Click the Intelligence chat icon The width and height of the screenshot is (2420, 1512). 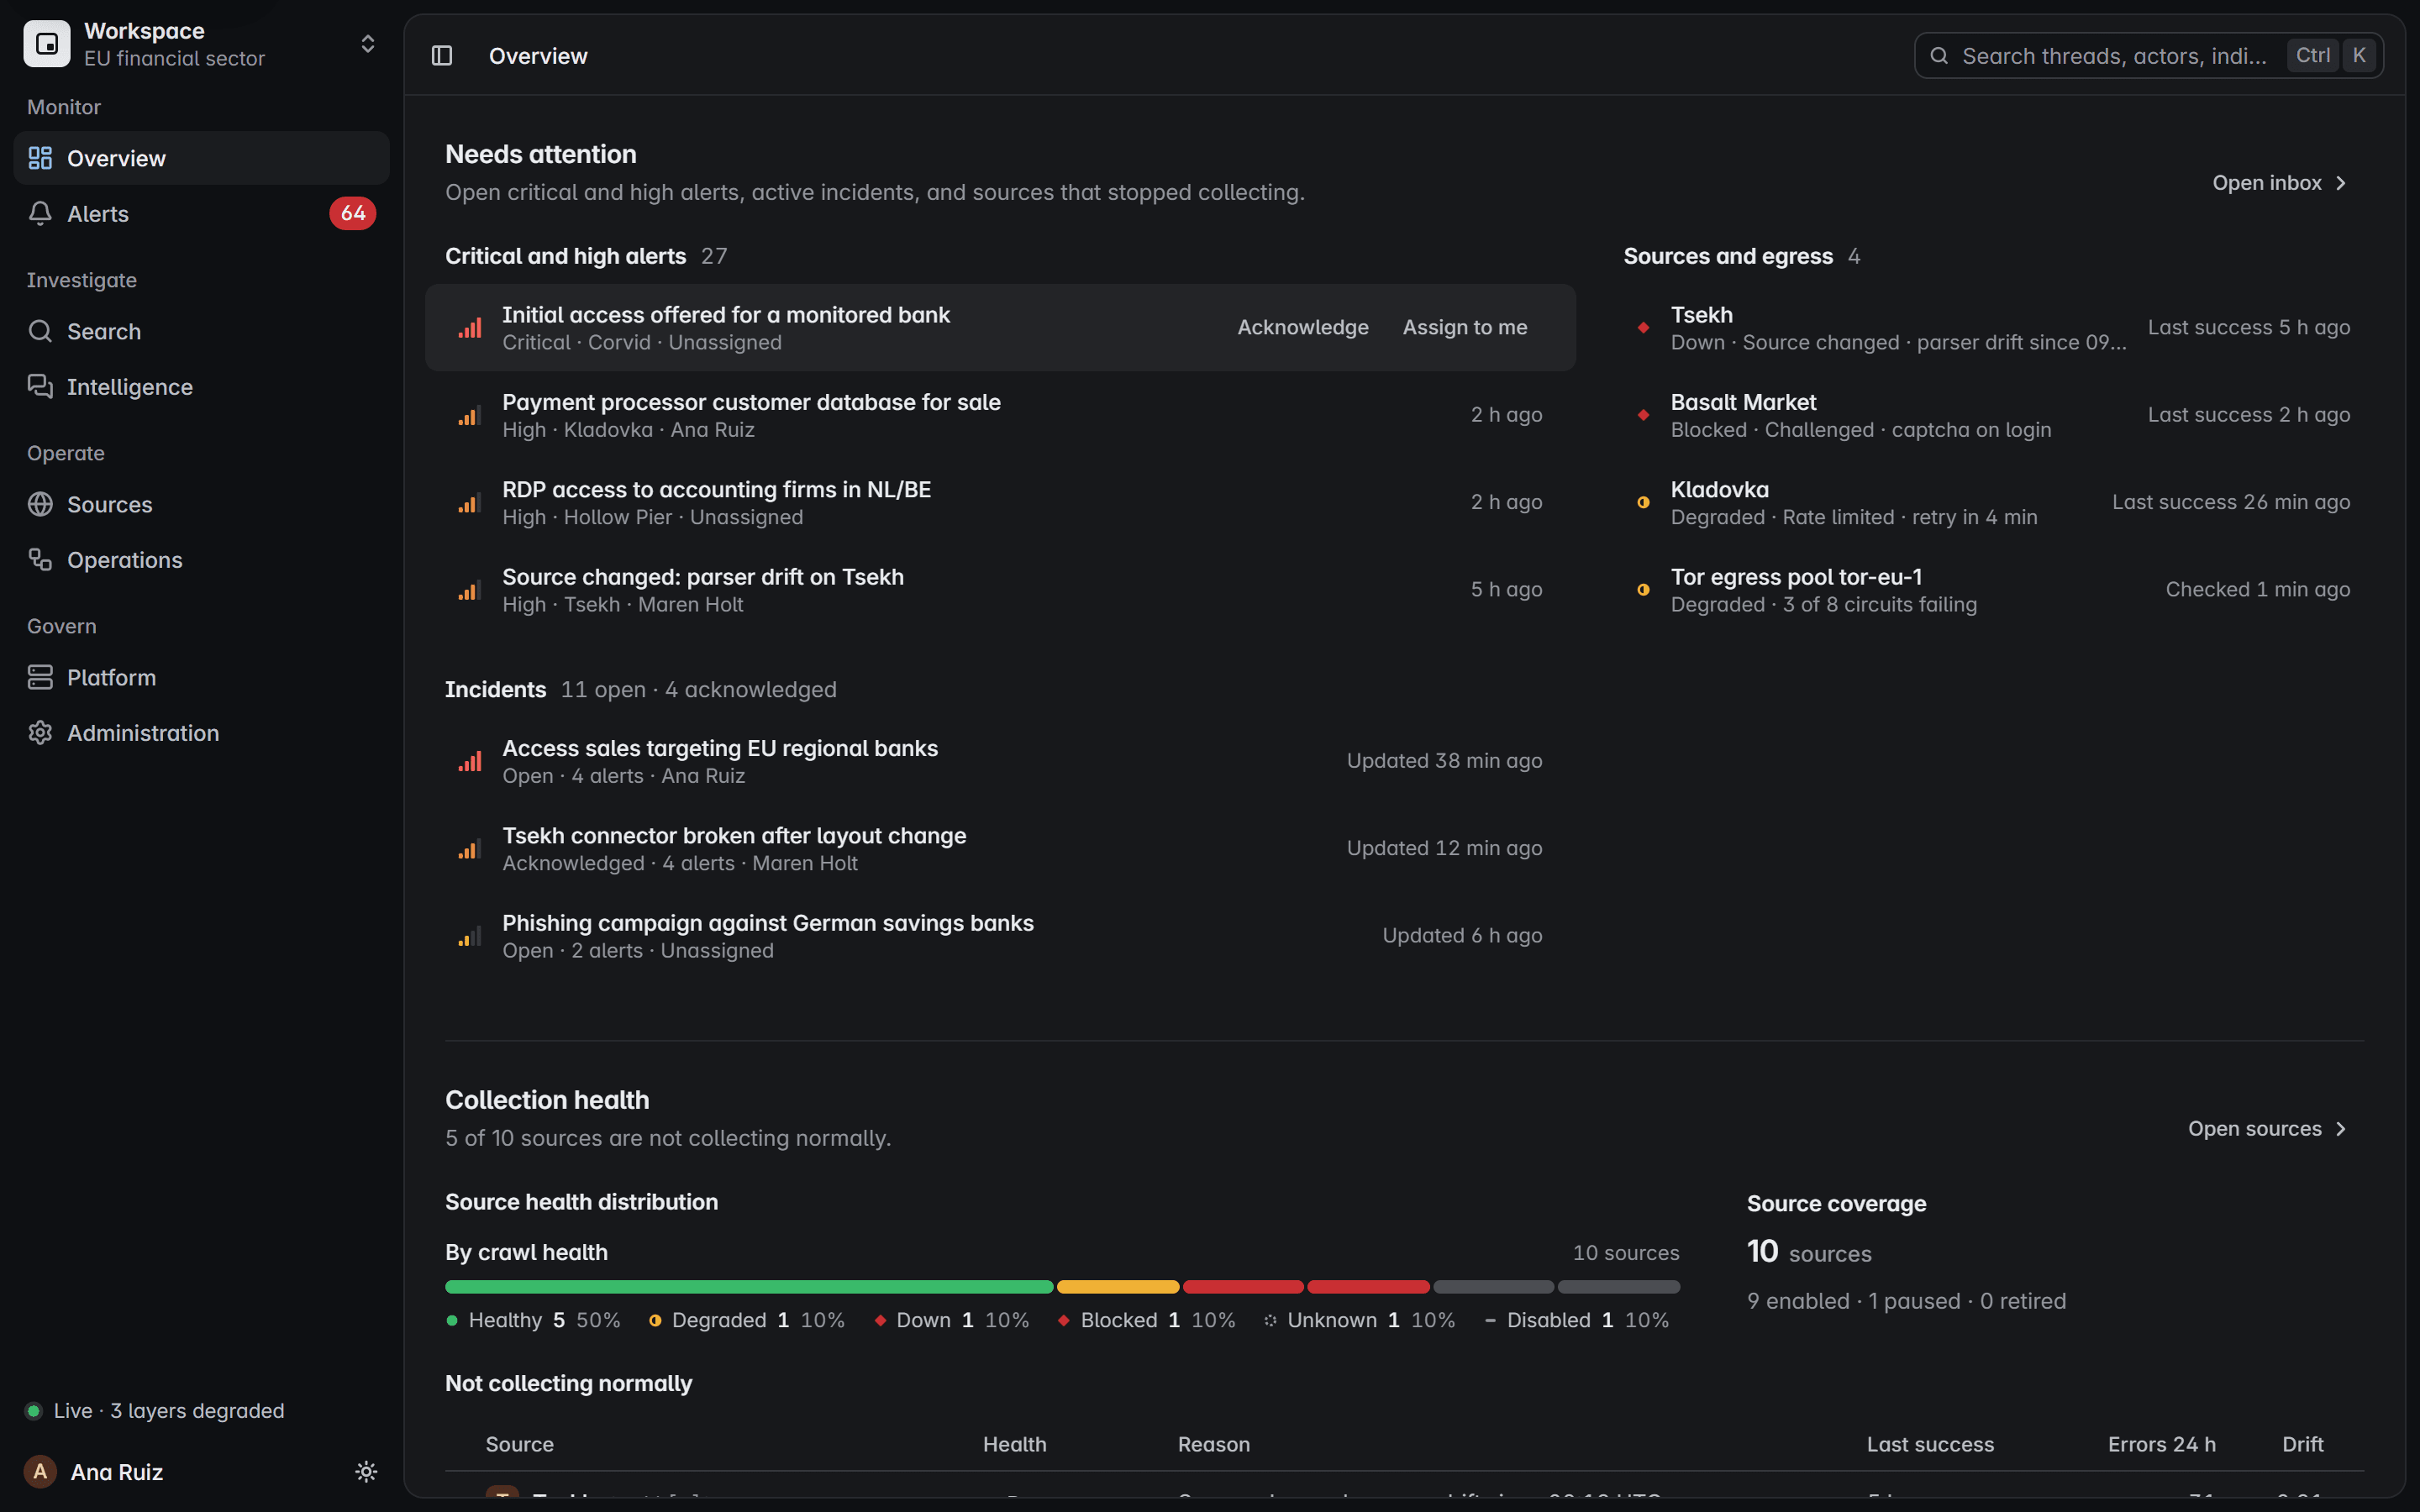point(40,386)
